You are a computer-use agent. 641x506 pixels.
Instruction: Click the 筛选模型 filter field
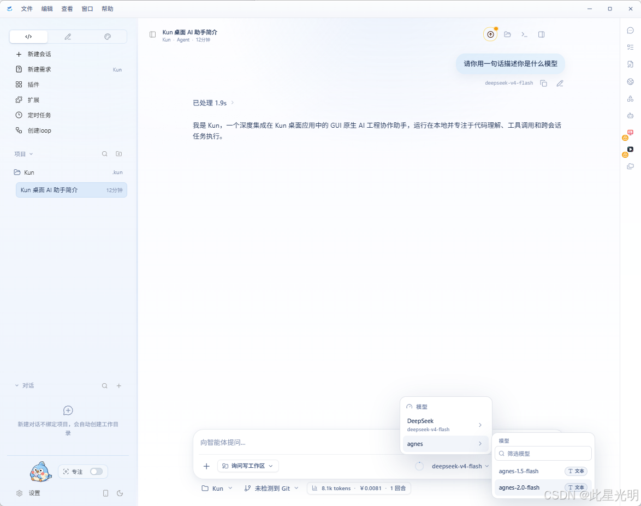[x=543, y=454]
